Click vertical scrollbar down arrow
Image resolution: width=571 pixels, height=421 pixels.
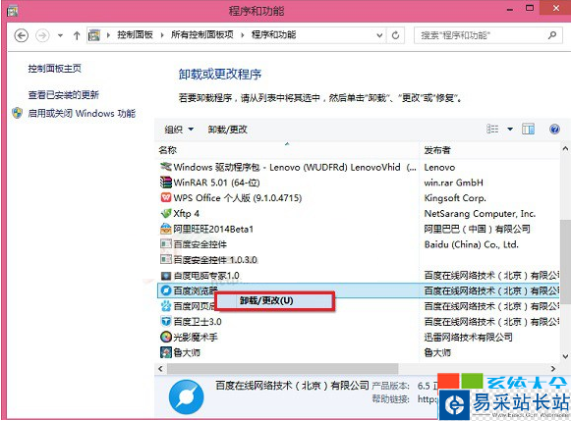coord(565,356)
